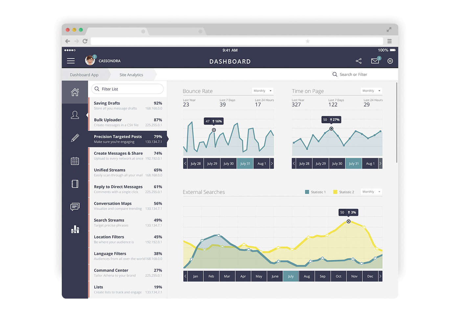Screen dimensions: 460x314
Task: Bookmark page with star icon
Action: (308, 41)
